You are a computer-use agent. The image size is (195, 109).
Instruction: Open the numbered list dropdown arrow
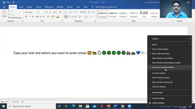tap(73, 12)
